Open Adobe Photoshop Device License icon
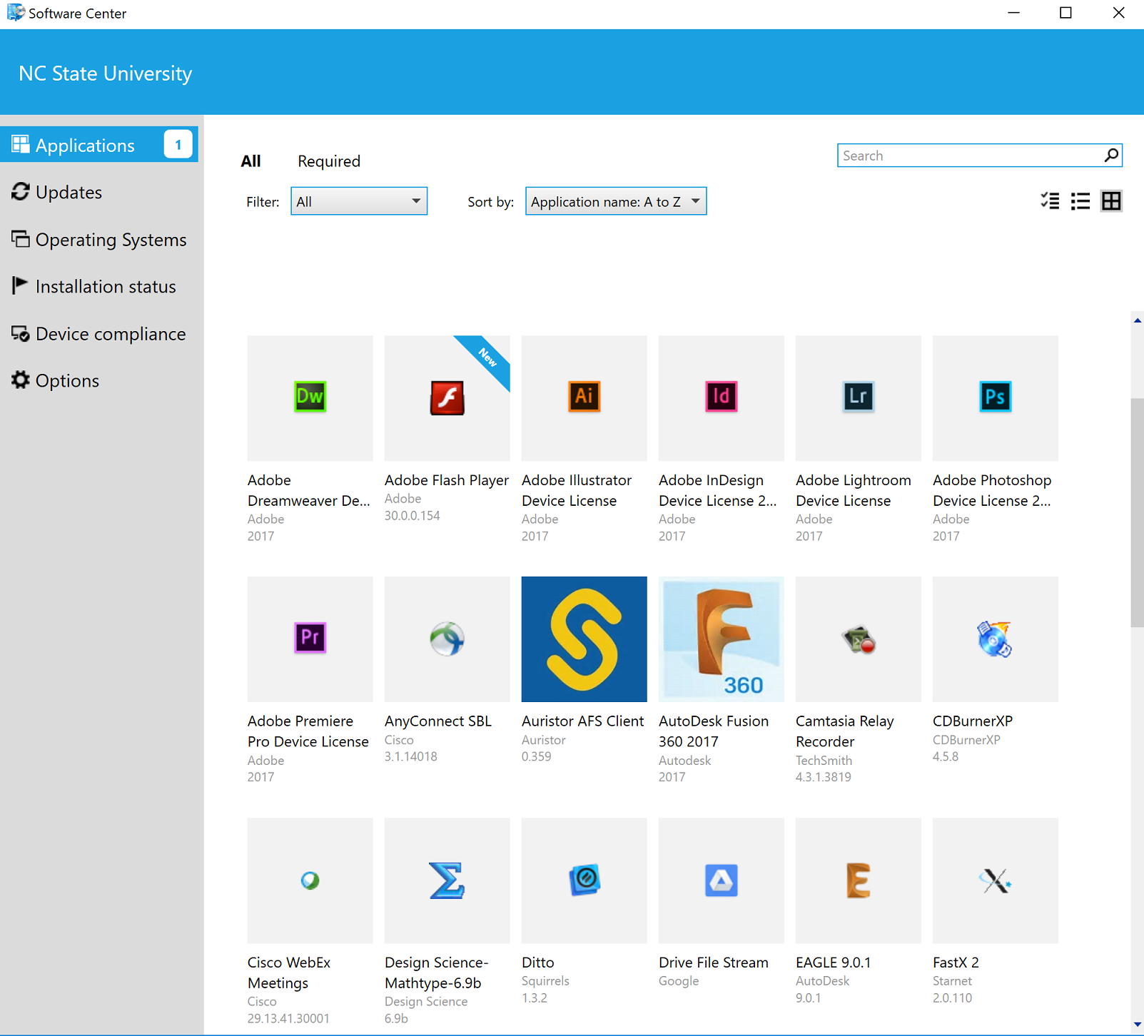The height and width of the screenshot is (1036, 1144). point(995,397)
